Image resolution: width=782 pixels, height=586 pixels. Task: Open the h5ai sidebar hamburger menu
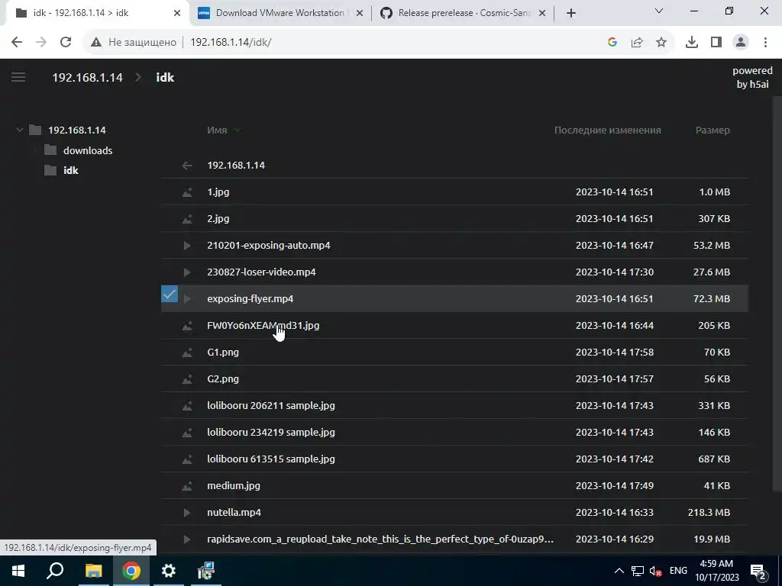pos(18,77)
